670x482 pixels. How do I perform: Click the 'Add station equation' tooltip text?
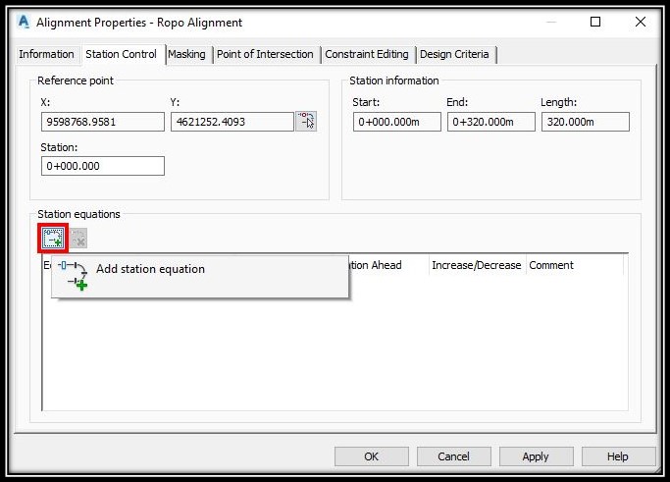[x=150, y=269]
